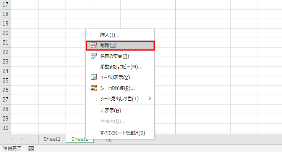Choose 挿入(I)... from the context menu
282x152 pixels.
click(110, 35)
